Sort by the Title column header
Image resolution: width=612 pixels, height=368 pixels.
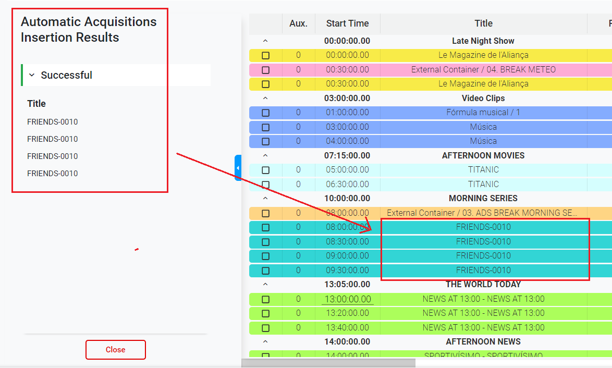(x=483, y=23)
